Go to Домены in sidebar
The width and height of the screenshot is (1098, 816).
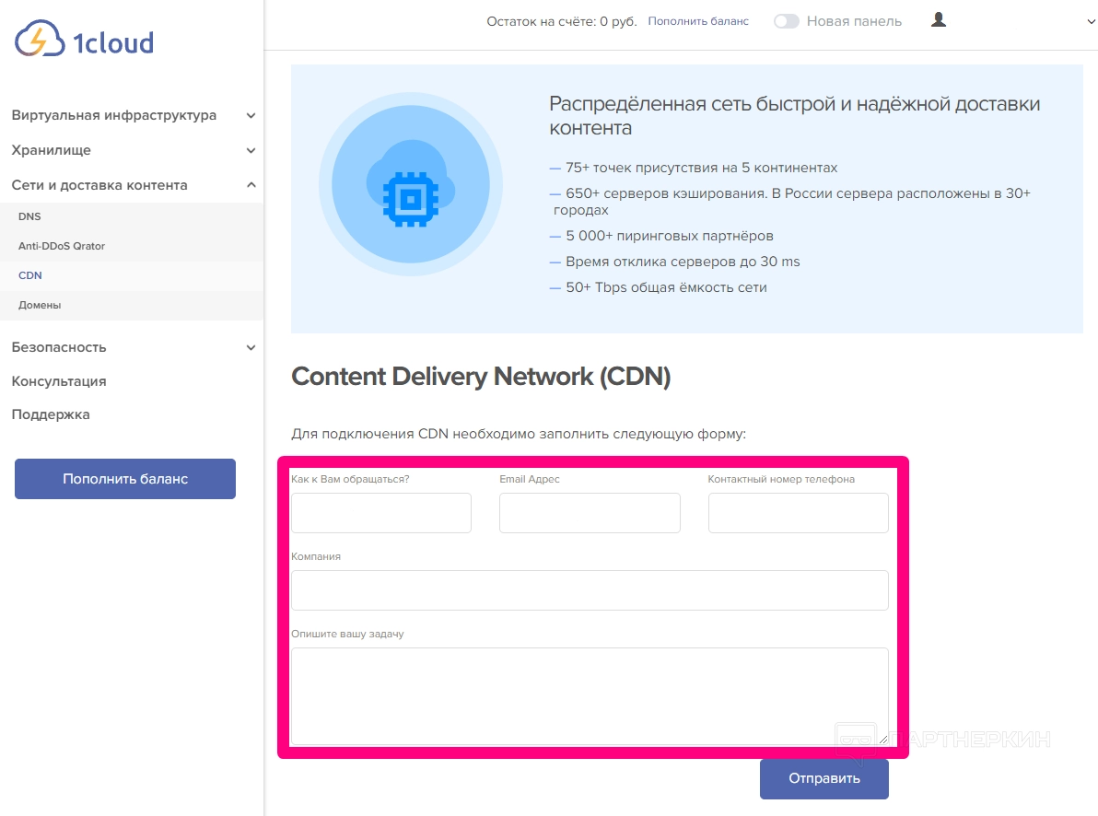pyautogui.click(x=40, y=305)
